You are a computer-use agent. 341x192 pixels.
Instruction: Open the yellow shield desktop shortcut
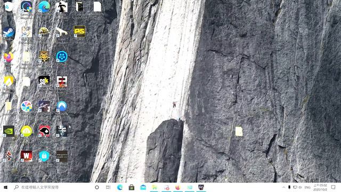(x=9, y=81)
